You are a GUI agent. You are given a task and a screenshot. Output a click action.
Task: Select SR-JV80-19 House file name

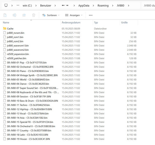(28, 139)
